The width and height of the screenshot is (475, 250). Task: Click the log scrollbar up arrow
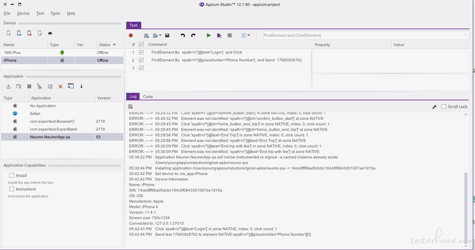click(x=466, y=114)
